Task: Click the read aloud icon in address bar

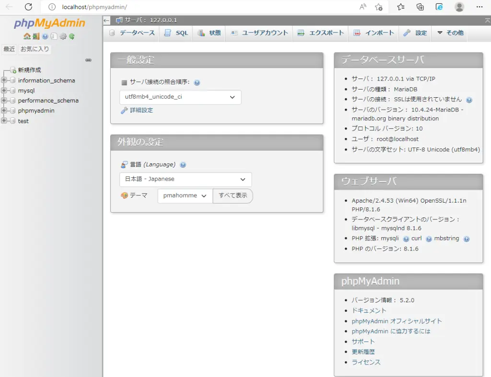Action: click(362, 7)
